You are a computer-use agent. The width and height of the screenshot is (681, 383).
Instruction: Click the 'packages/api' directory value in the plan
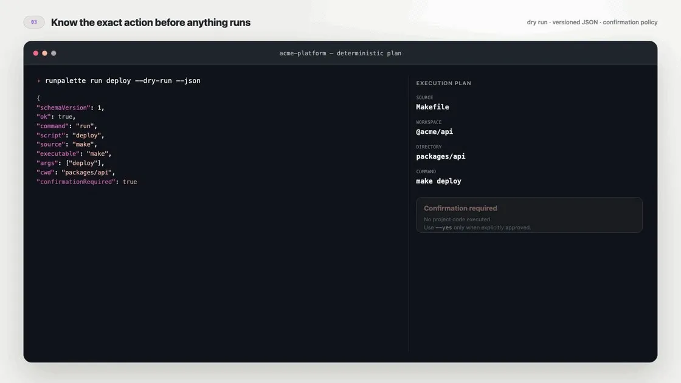(x=440, y=156)
